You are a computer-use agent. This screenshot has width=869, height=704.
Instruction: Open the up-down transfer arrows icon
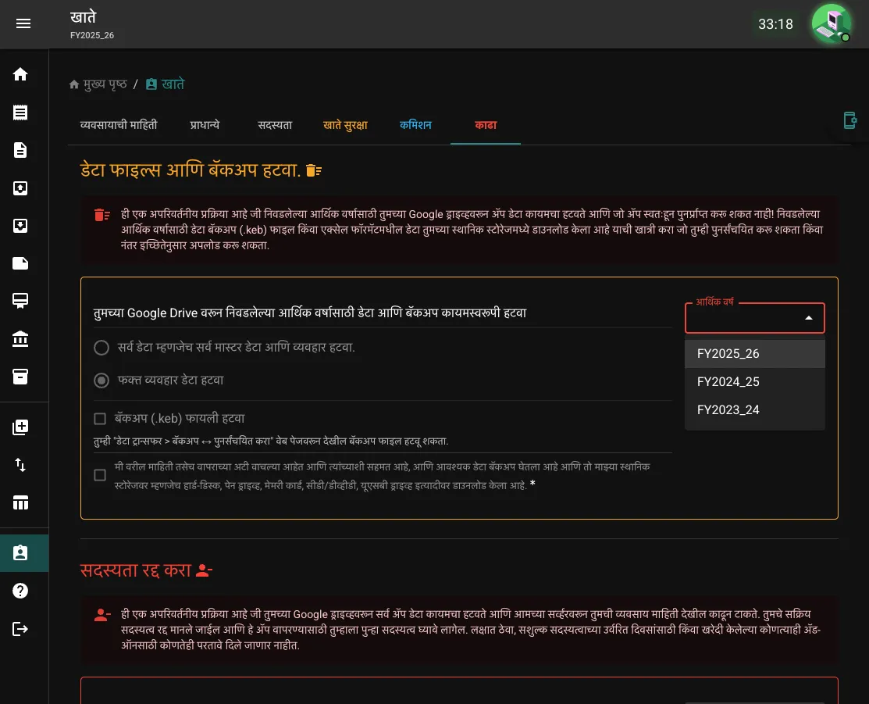pyautogui.click(x=20, y=465)
